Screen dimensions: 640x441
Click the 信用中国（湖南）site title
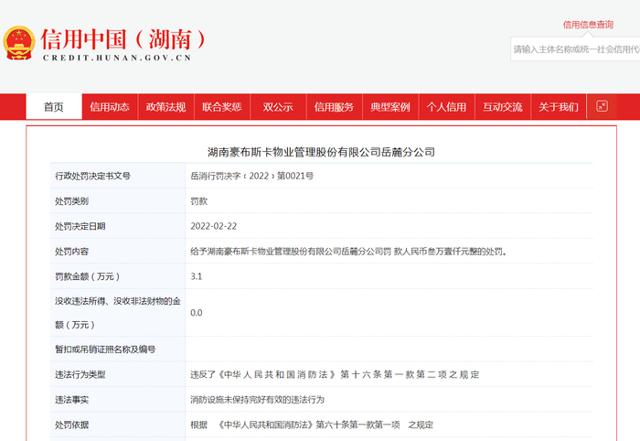(123, 39)
